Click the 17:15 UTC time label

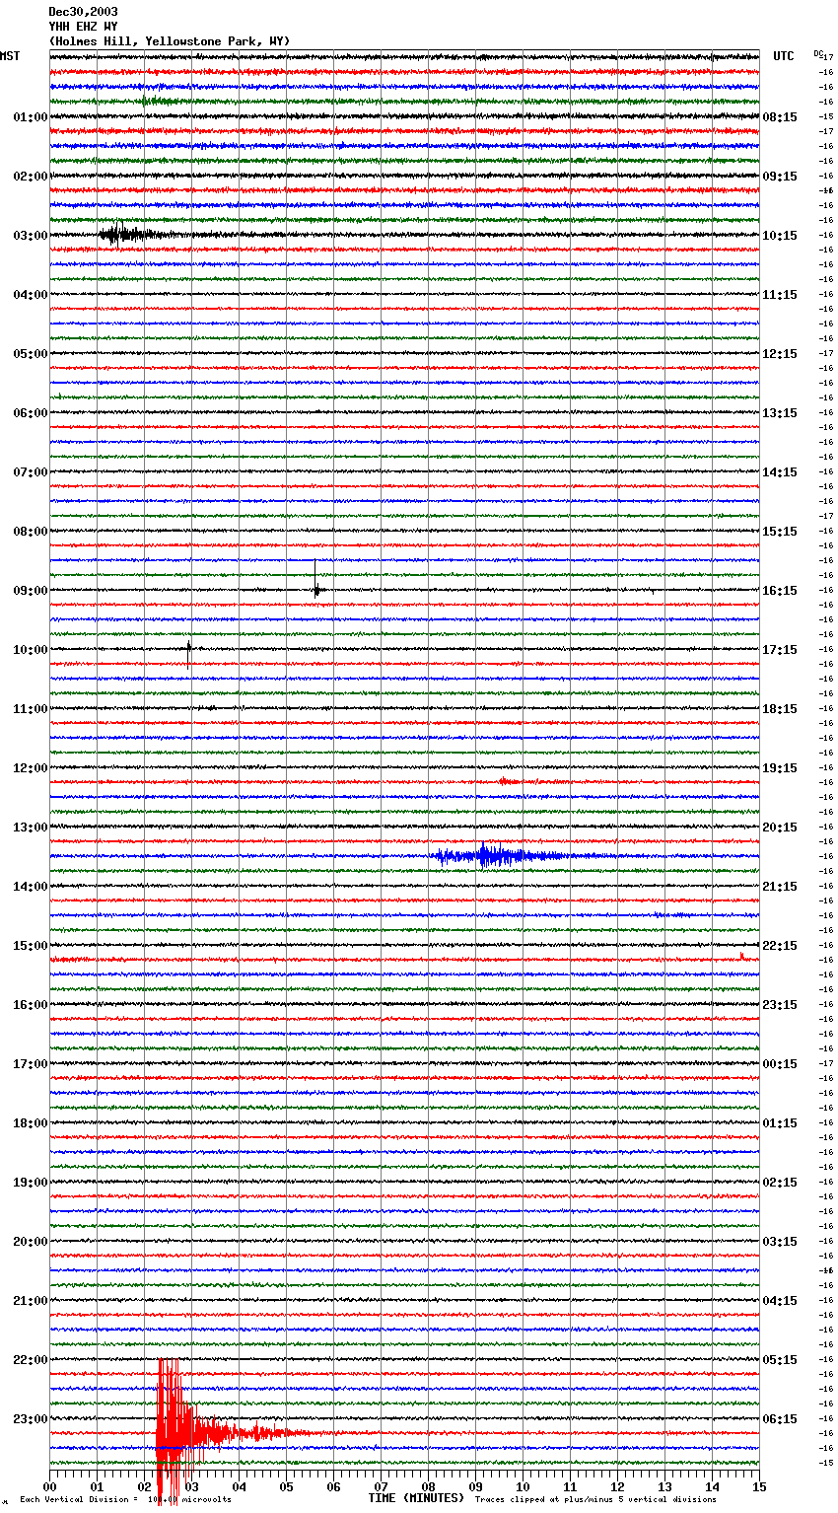(x=780, y=650)
